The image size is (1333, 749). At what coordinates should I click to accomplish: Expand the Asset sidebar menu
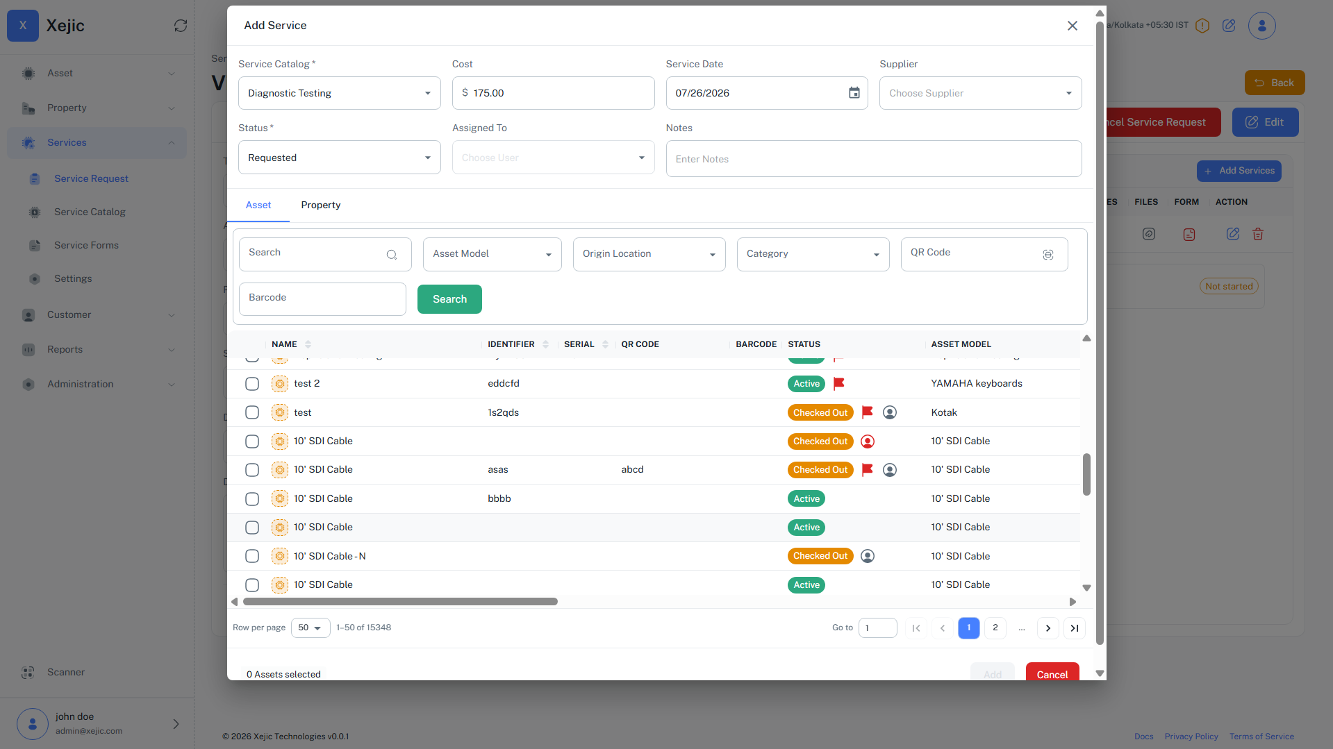click(97, 73)
